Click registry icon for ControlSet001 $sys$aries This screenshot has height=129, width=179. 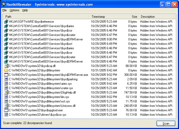pyautogui.click(x=6, y=26)
